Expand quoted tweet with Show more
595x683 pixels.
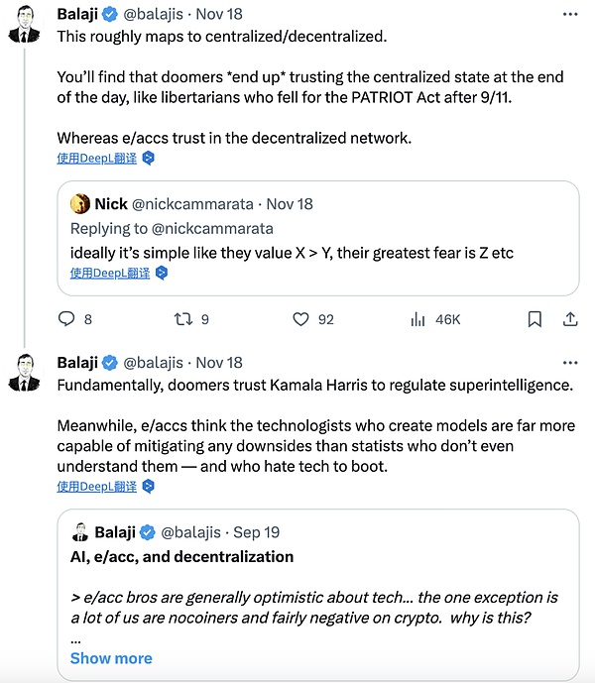[111, 658]
